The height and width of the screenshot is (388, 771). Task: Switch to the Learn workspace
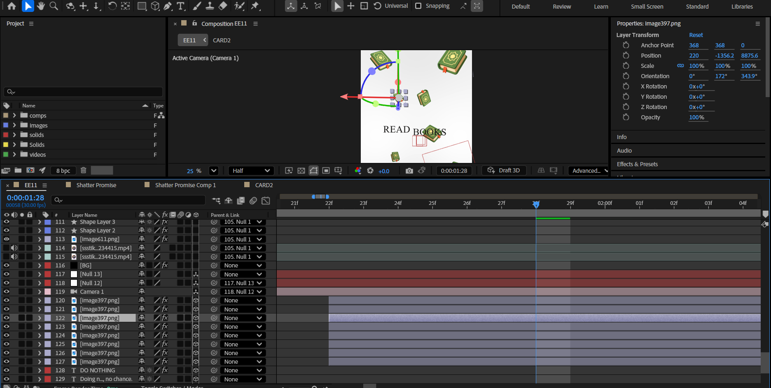[x=601, y=7]
